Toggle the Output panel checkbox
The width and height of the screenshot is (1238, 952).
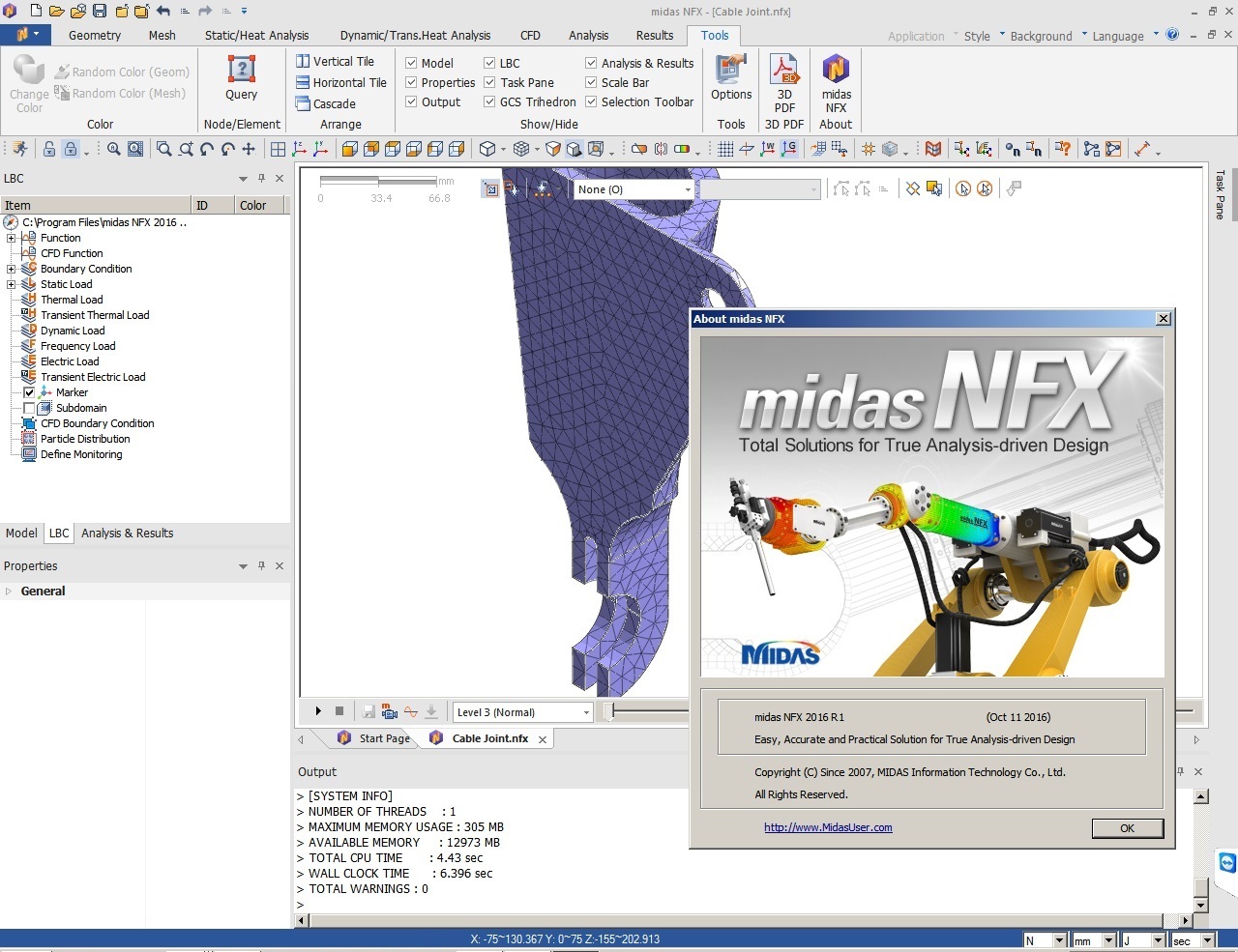click(x=411, y=101)
